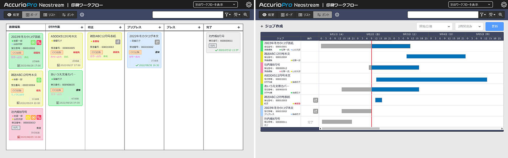The width and height of the screenshot is (508, 158).
Task: Add a job with the DTP作業 column plus
Action: [x=82, y=27]
